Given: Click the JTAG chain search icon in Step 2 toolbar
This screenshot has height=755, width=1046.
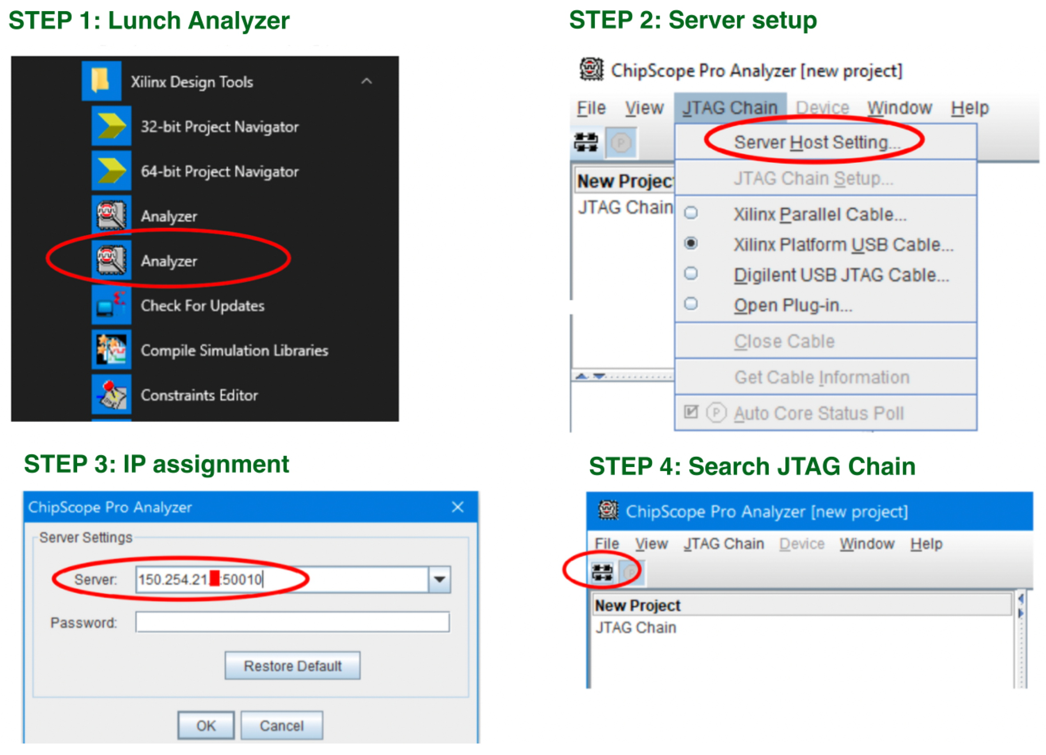Looking at the screenshot, I should (586, 142).
